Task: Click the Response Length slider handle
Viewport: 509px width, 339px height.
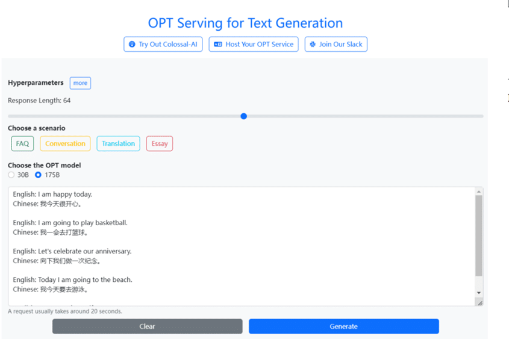Action: [x=243, y=116]
